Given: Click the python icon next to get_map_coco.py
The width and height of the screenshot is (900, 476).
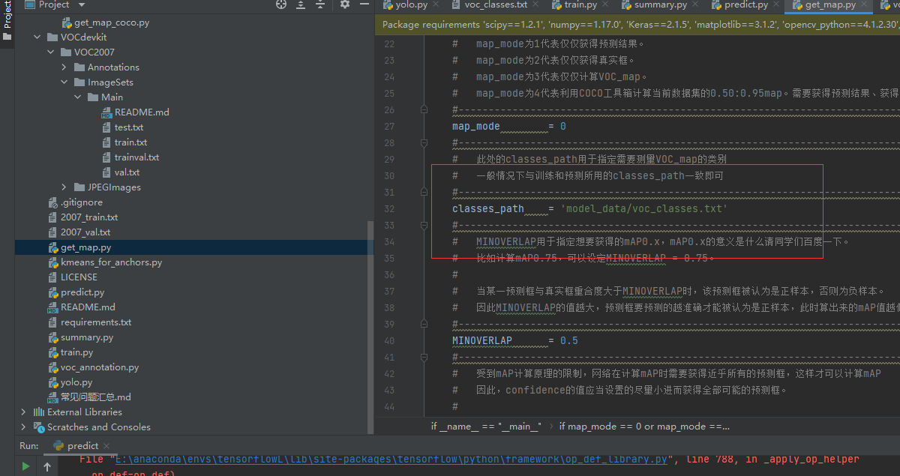Looking at the screenshot, I should (66, 22).
